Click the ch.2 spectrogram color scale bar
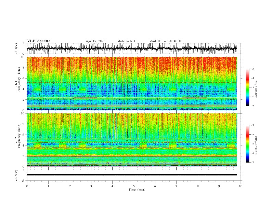Image resolution: width=271 pixels, height=209 pixels. coord(247,144)
